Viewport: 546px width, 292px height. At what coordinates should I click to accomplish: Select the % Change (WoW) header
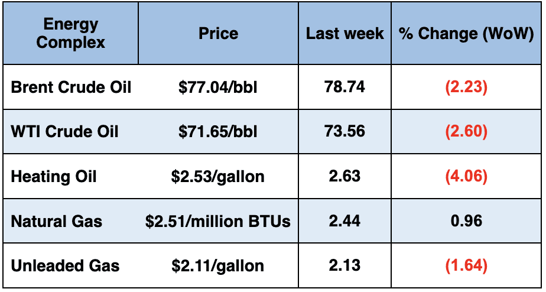[466, 33]
